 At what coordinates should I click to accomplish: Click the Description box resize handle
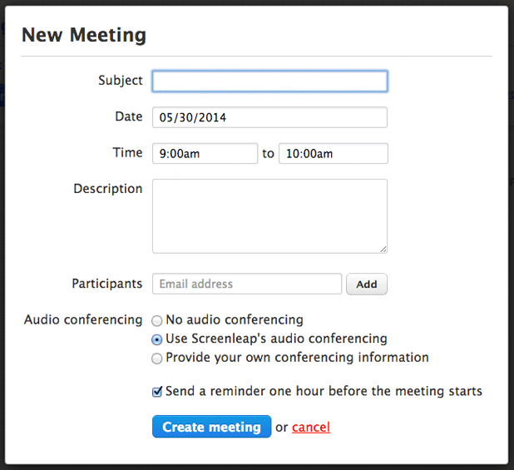tap(383, 249)
